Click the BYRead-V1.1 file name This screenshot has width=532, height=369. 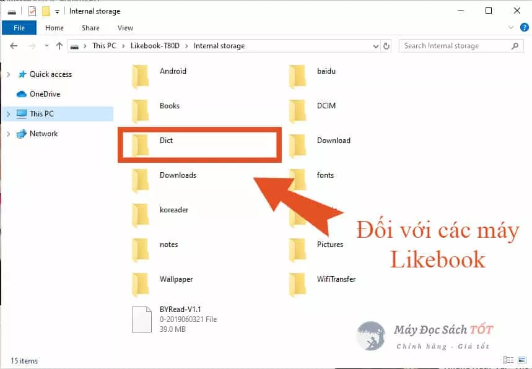tap(180, 310)
